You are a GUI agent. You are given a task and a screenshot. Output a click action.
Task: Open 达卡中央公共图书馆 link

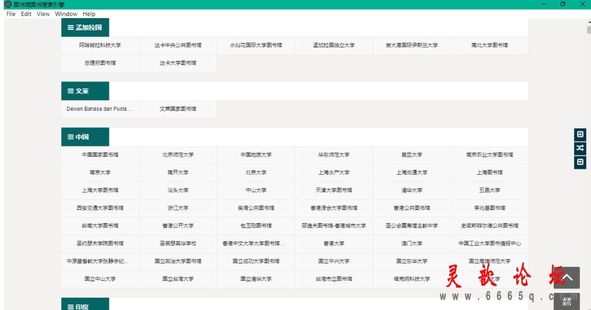click(x=178, y=45)
